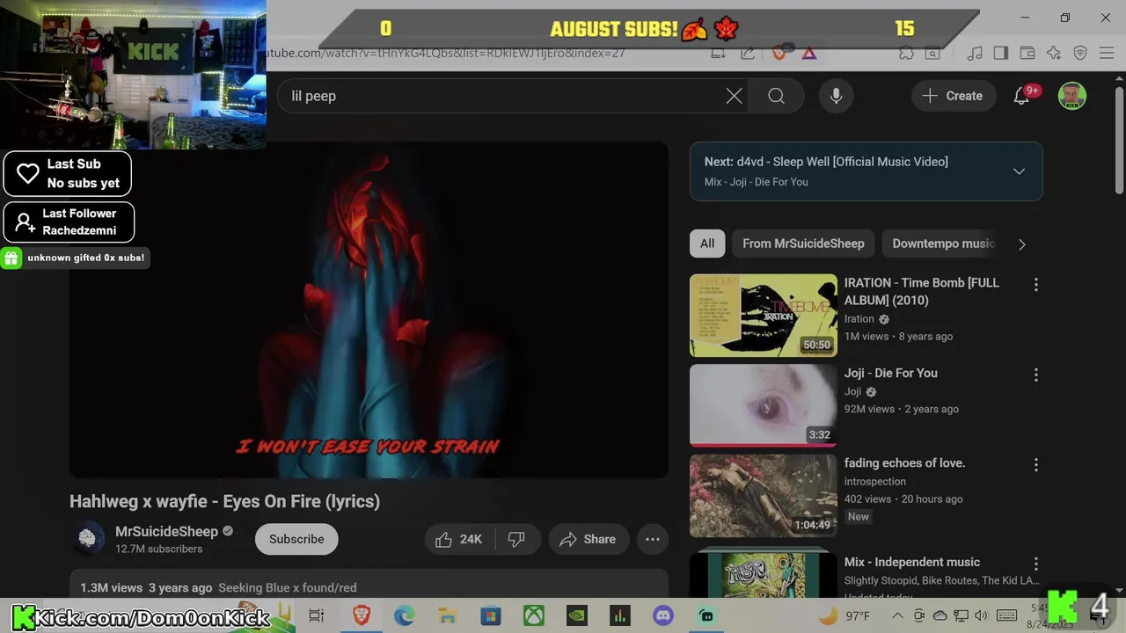
Task: Open the Brave VPN shield icon
Action: [x=1080, y=53]
